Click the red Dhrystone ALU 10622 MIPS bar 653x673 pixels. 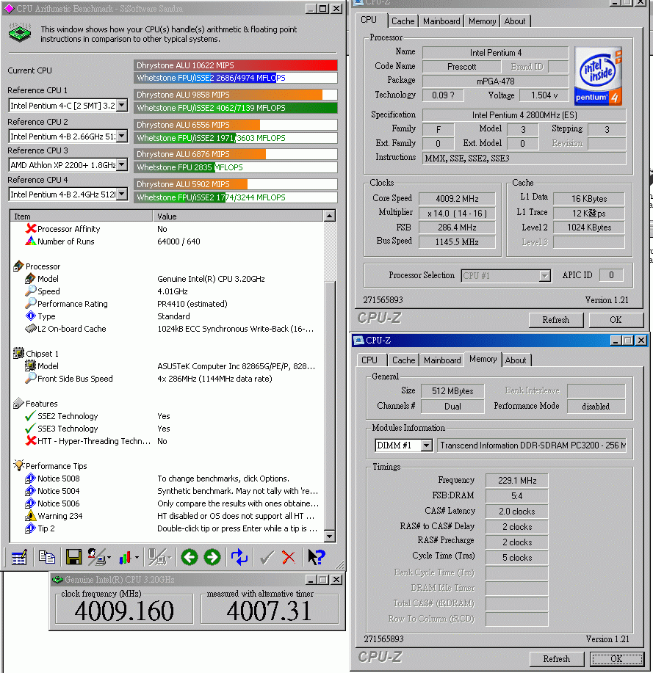pos(236,65)
